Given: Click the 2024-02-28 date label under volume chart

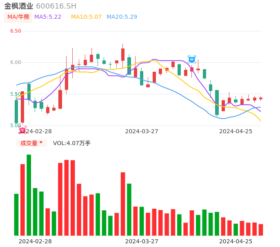Looking at the screenshot, I should pos(35,241).
